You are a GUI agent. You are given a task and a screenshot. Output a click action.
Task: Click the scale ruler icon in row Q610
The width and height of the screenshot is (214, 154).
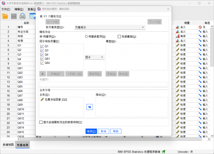[178, 109]
